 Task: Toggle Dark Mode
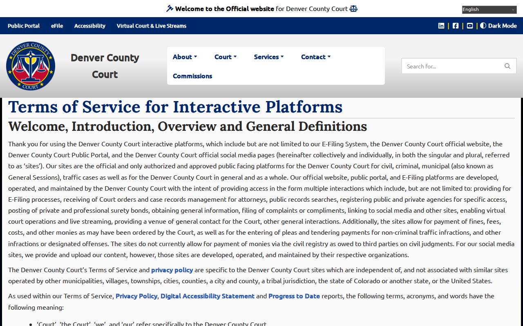(498, 26)
